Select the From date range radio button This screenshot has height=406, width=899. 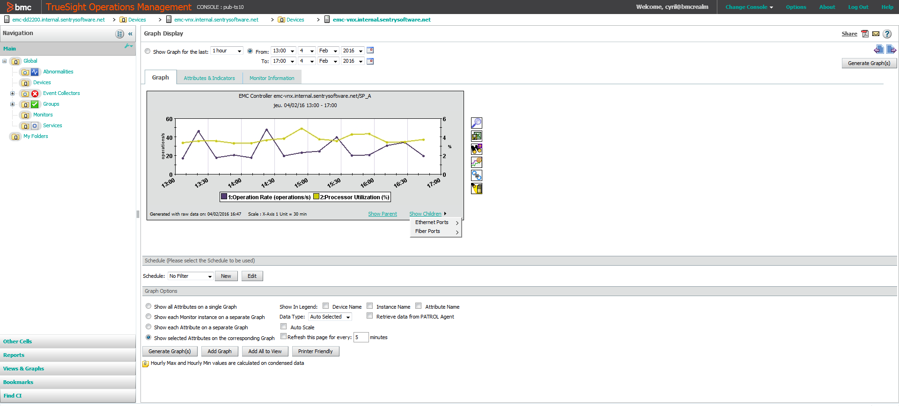pos(250,51)
